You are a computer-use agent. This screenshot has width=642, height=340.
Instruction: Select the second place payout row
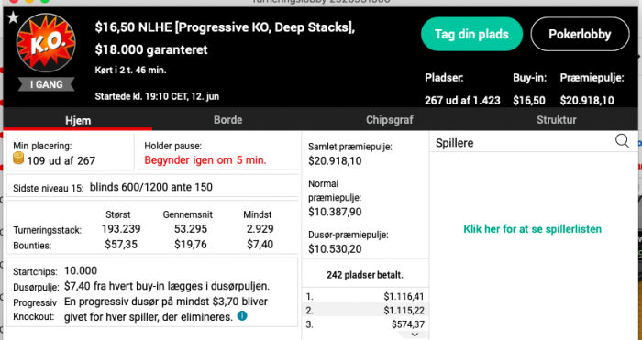tap(365, 310)
